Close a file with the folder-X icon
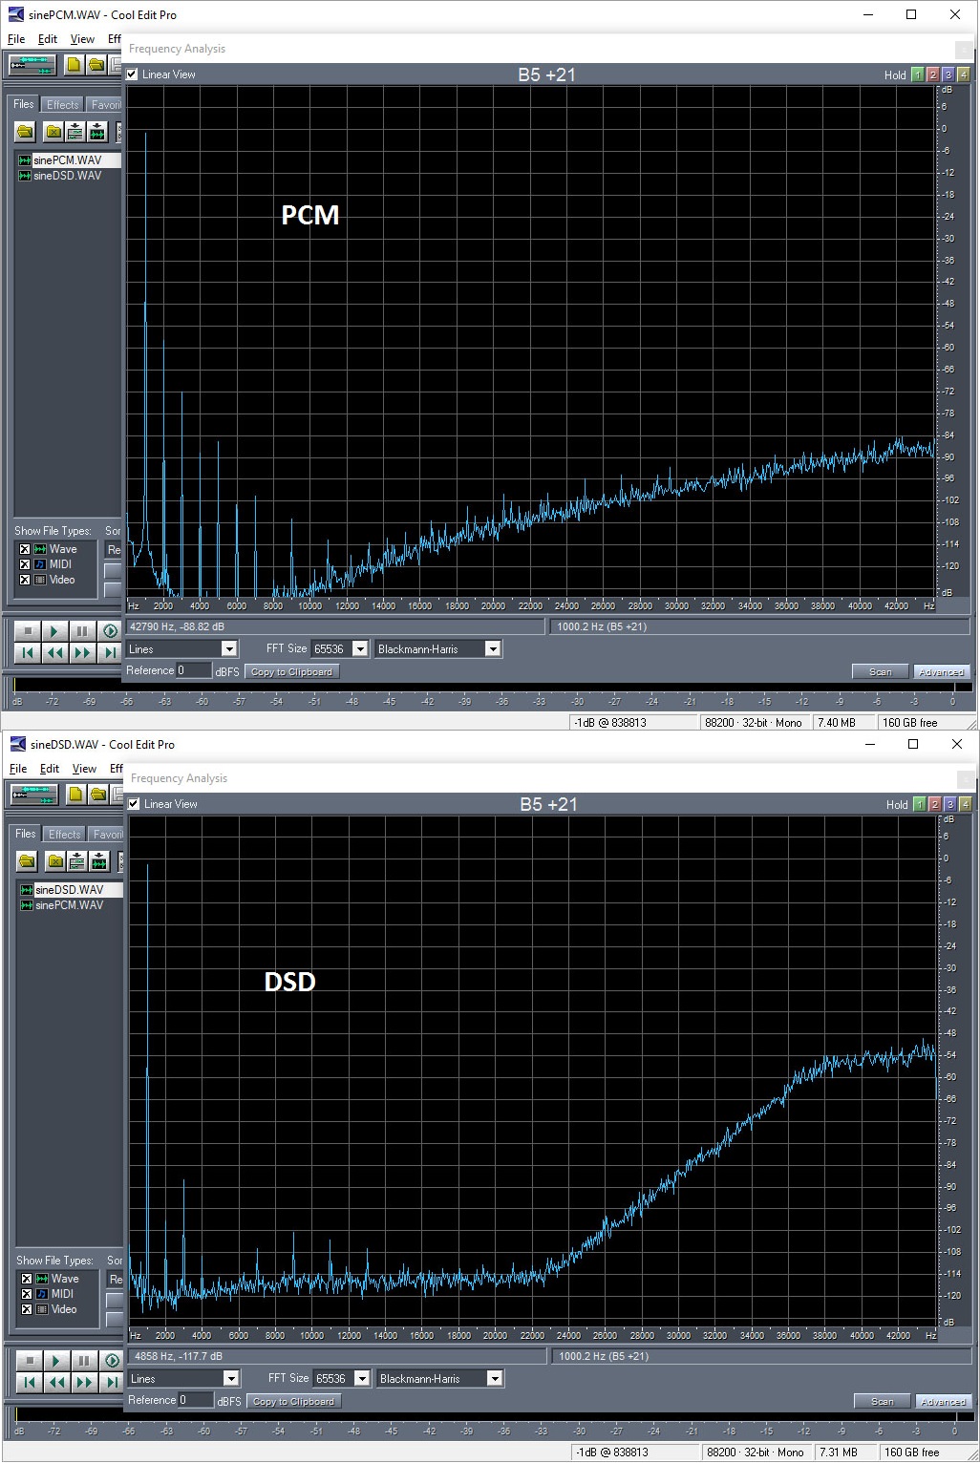The height and width of the screenshot is (1463, 980). tap(53, 132)
